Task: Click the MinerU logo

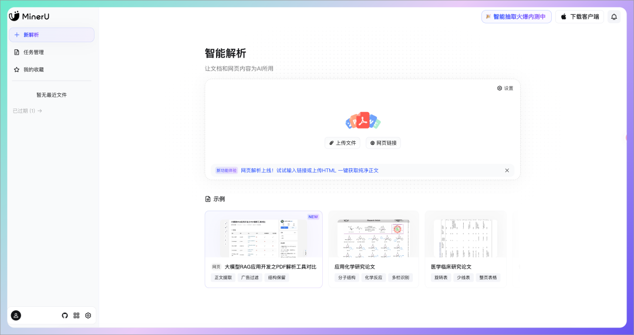Action: (x=29, y=16)
